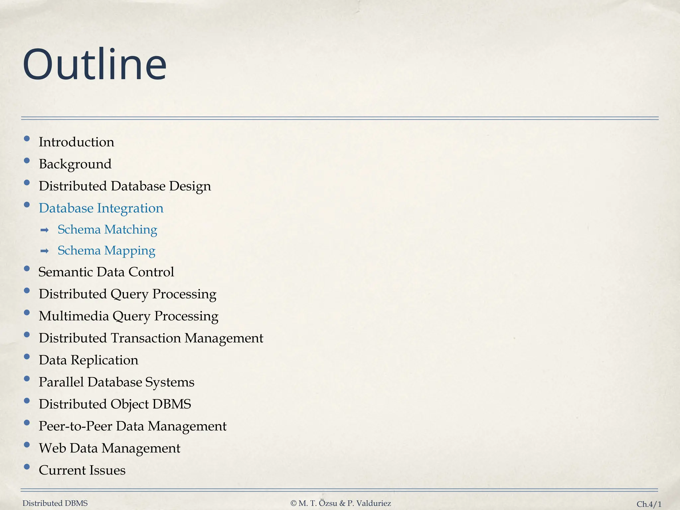Select the Data Replication bullet
The image size is (680, 510).
click(x=88, y=360)
